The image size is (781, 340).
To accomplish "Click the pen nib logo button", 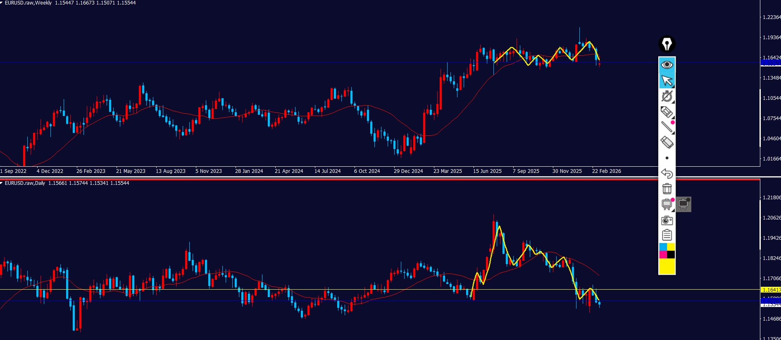I will point(667,44).
